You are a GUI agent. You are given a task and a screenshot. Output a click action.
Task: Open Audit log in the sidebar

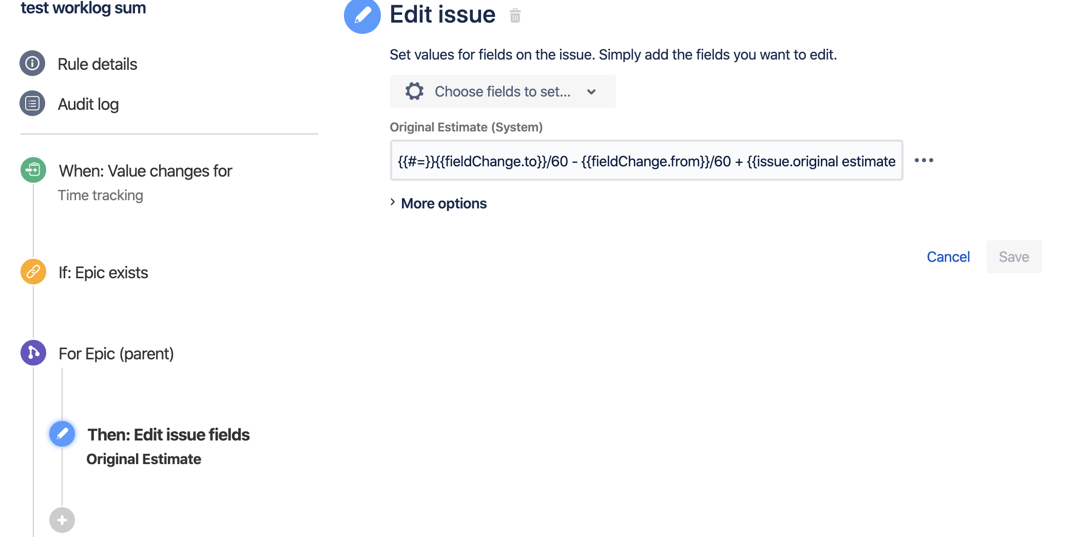click(x=88, y=104)
